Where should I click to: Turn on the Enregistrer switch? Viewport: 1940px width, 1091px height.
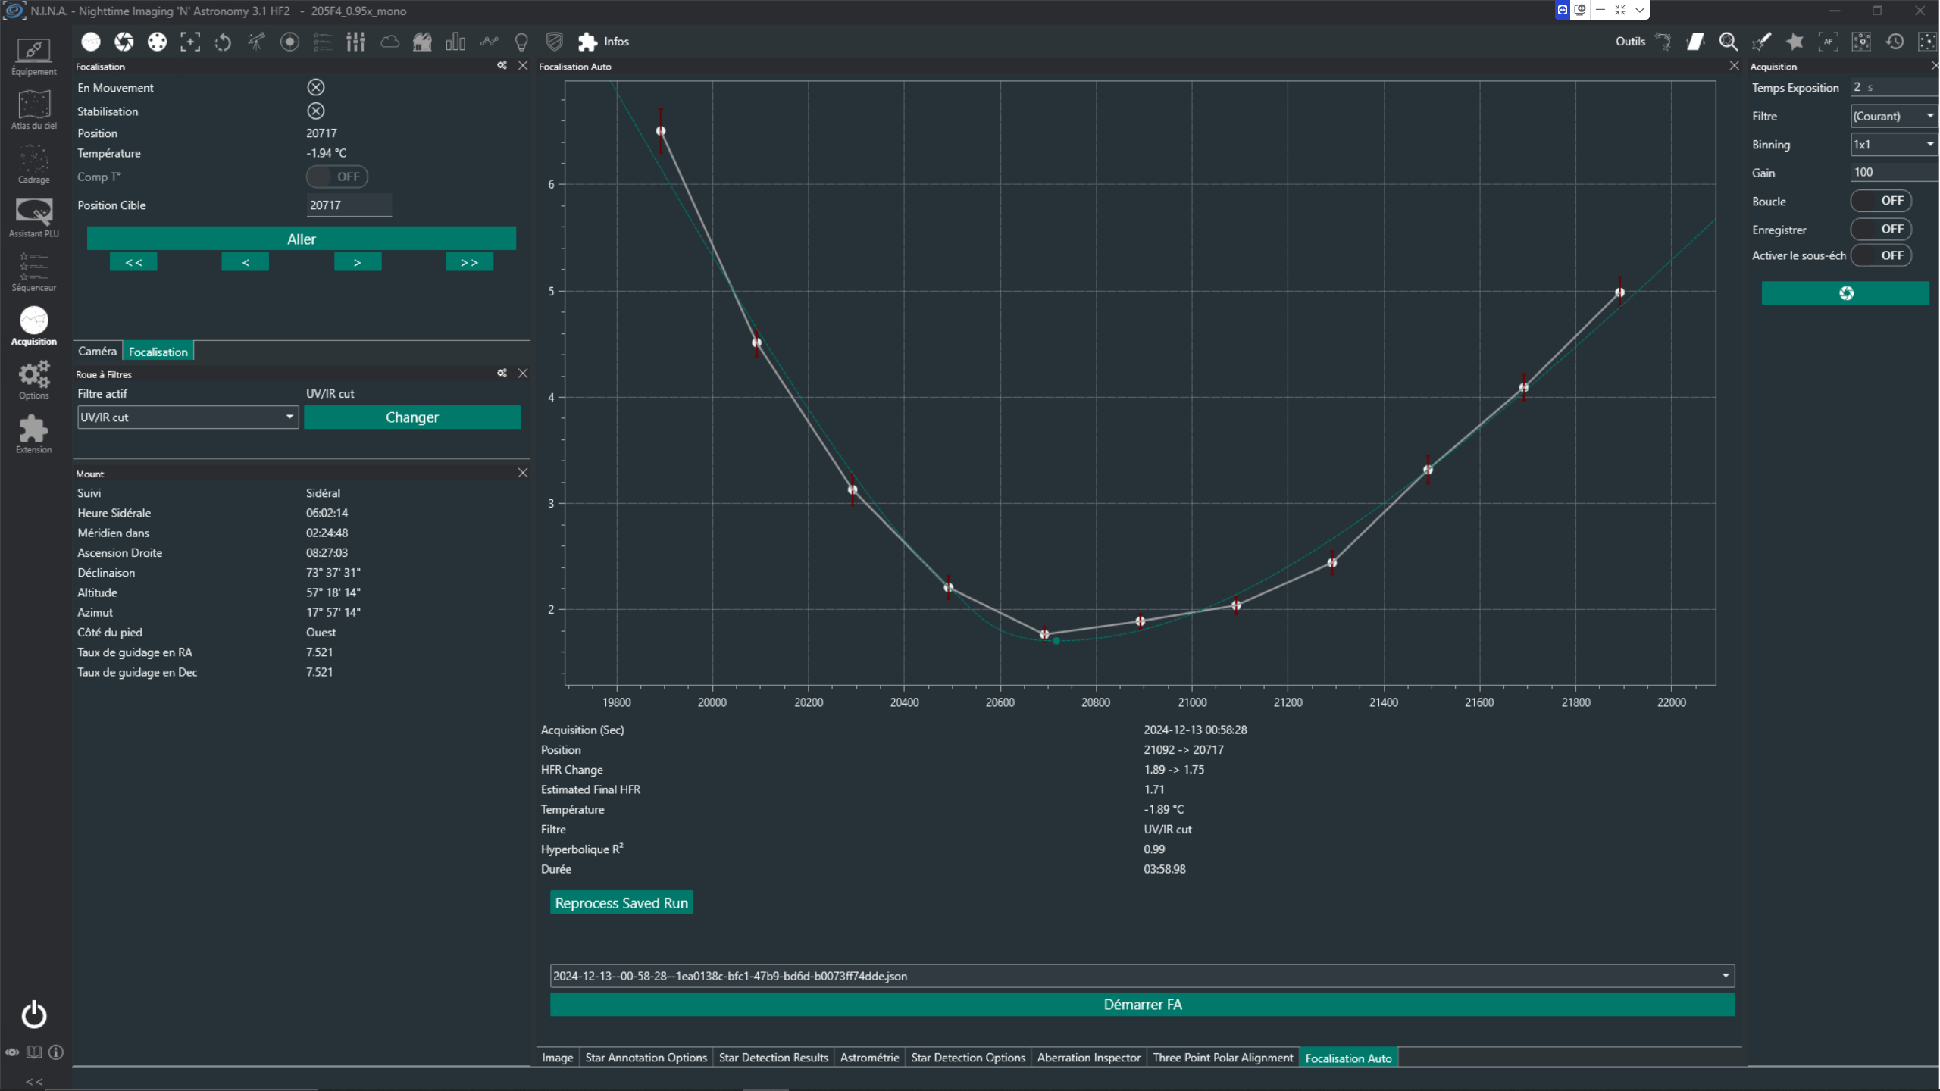point(1881,229)
